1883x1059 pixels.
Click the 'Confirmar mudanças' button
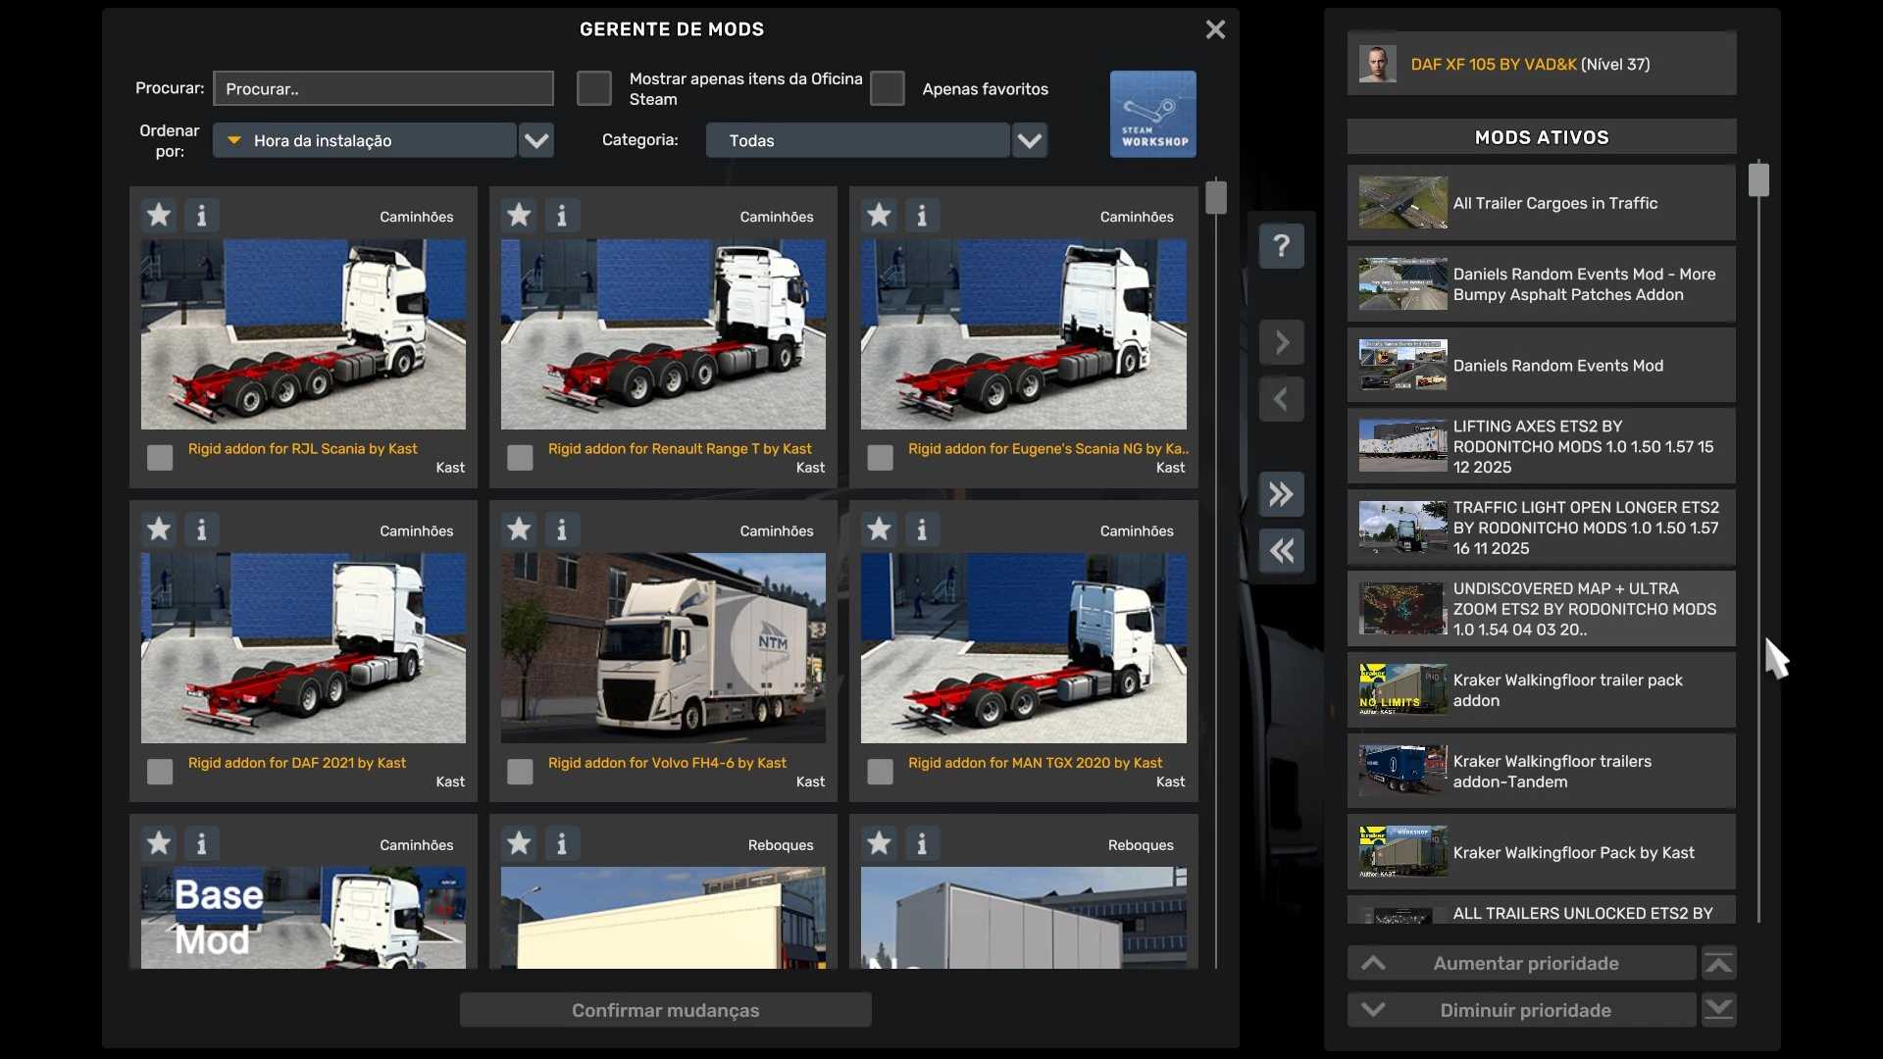(665, 1010)
